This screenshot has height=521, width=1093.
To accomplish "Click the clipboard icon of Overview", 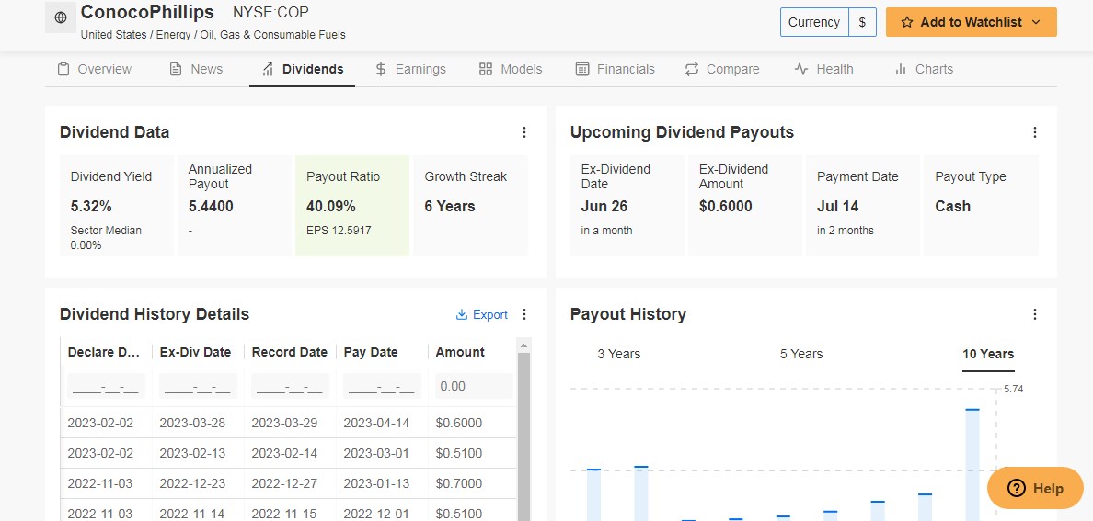I will coord(63,69).
